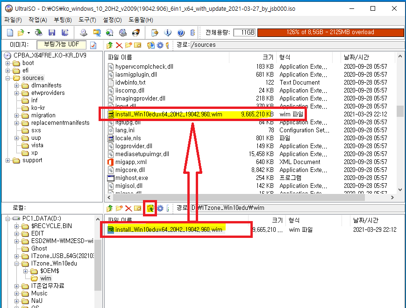Expand the dlmanifests folder node
The width and height of the screenshot is (406, 308).
coord(16,86)
